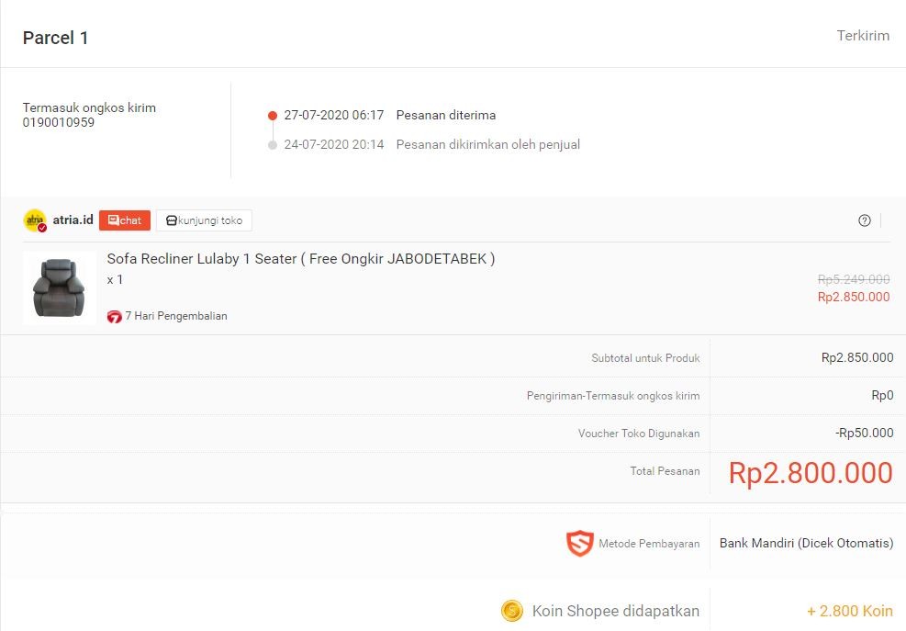Click the gray Pesanan dikirimkan timeline dot
Viewport: 906px width, 631px height.
coord(273,145)
